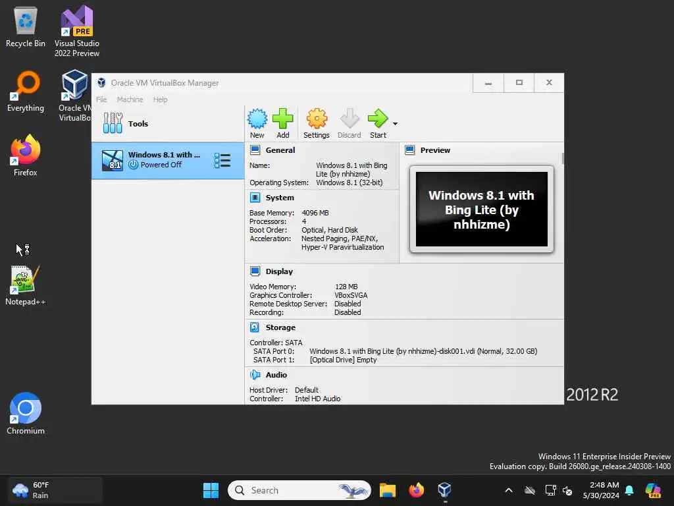This screenshot has width=674, height=506.
Task: Click the VM preview thumbnail
Action: (481, 209)
